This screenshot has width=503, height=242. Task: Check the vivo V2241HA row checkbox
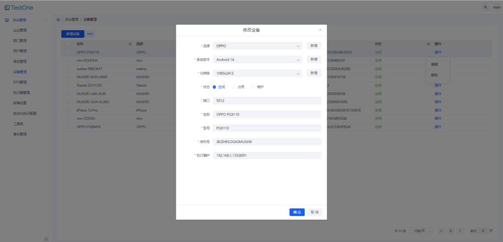pyautogui.click(x=68, y=60)
